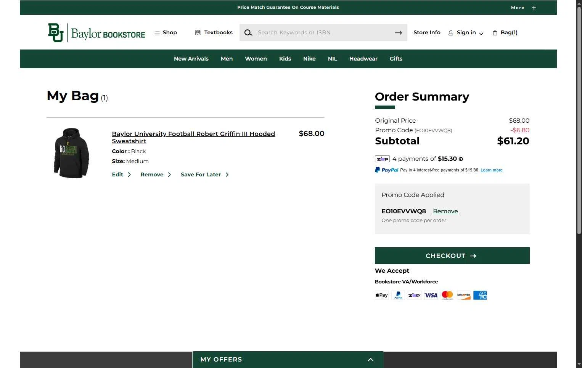Click the Price Match Guarantee banner text
This screenshot has width=582, height=368.
(288, 7)
